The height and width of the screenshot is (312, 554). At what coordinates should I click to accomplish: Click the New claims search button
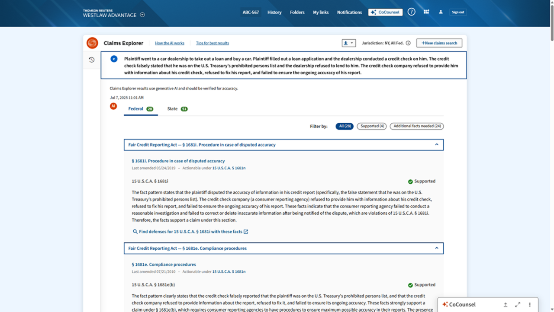[439, 43]
